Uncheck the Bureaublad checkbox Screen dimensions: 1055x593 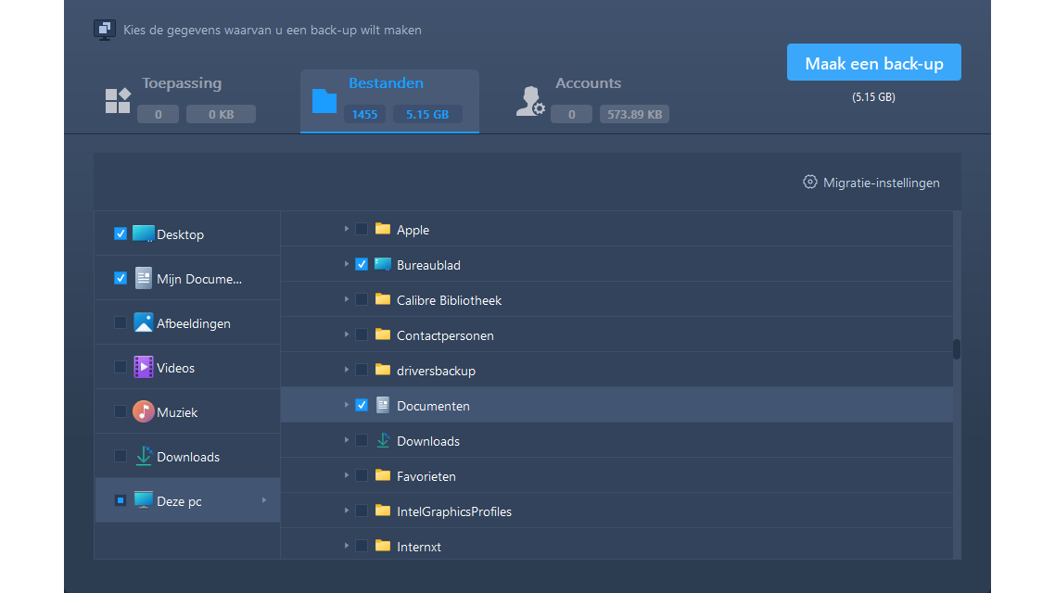coord(362,264)
